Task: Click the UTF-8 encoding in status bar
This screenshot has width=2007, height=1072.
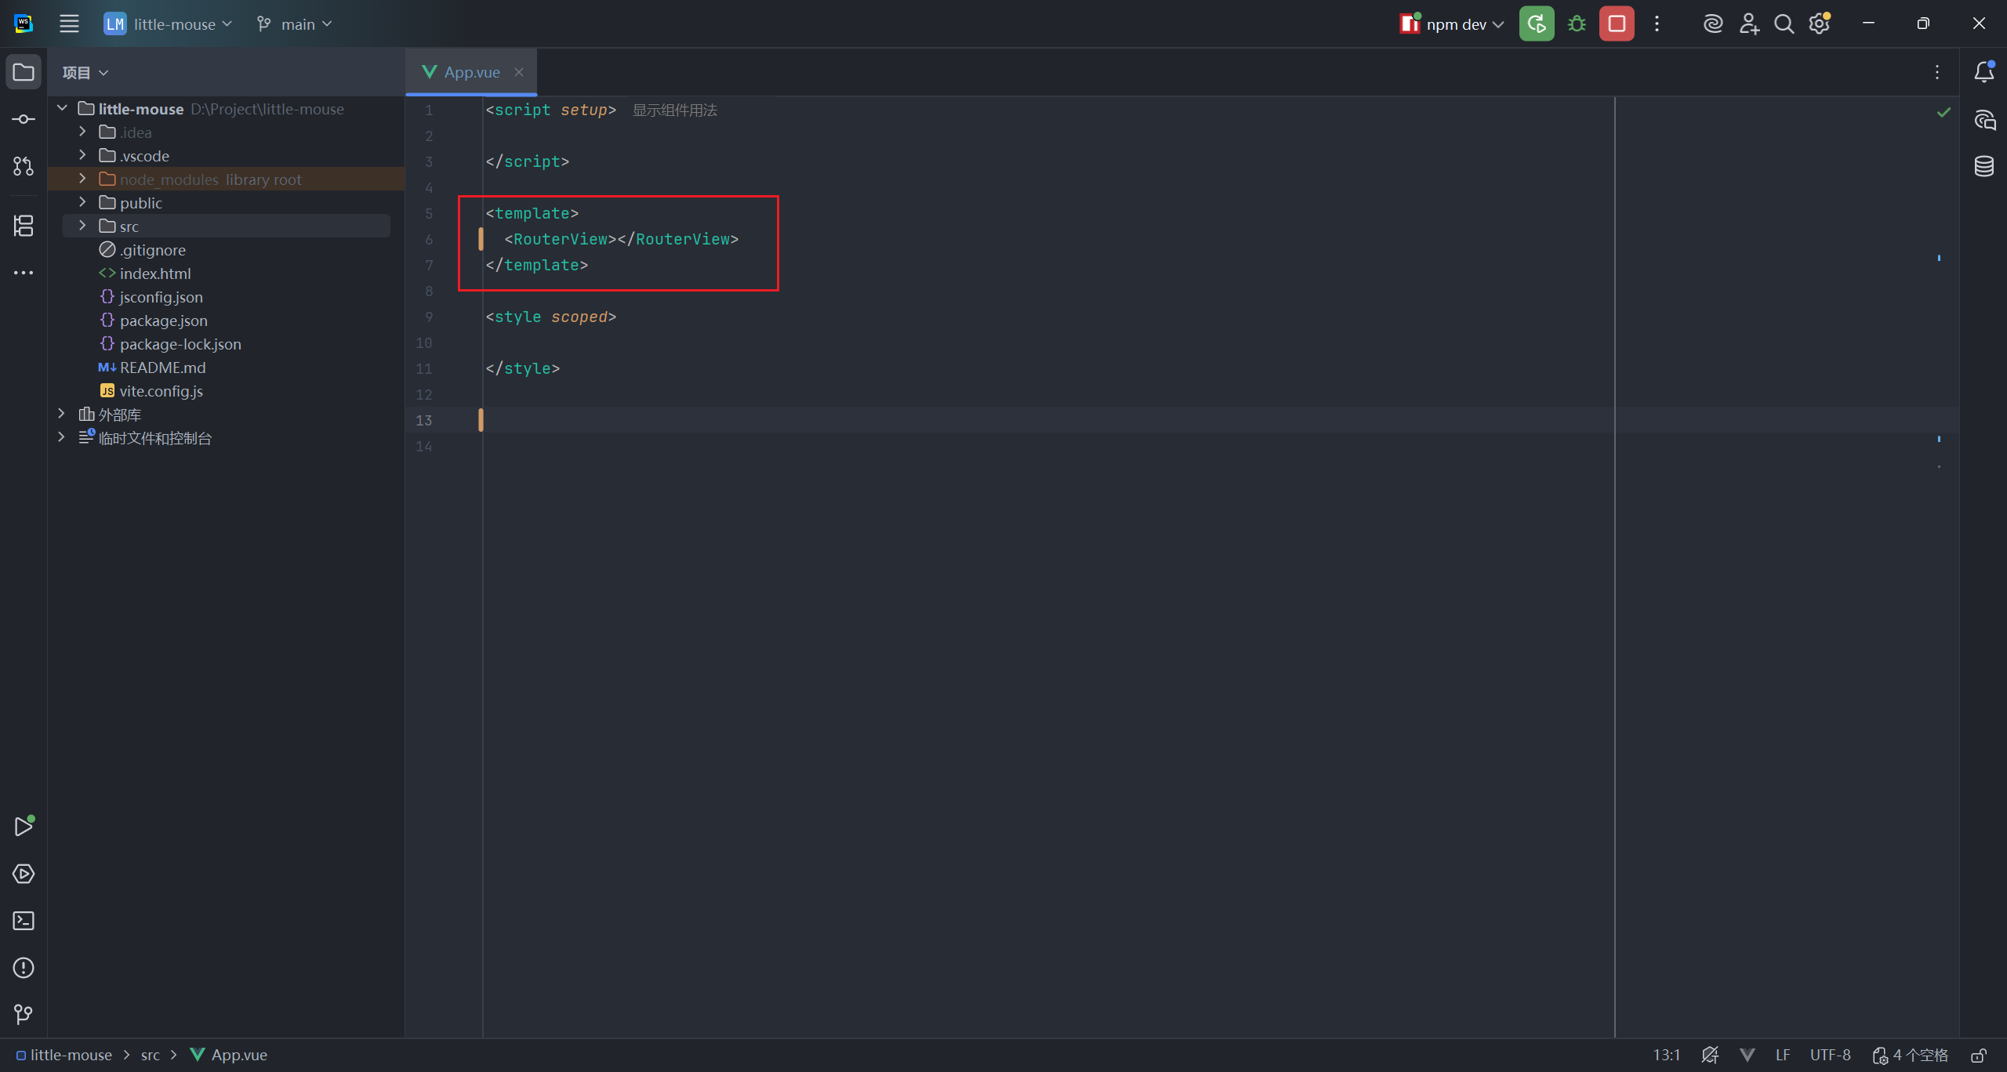Action: click(1830, 1056)
